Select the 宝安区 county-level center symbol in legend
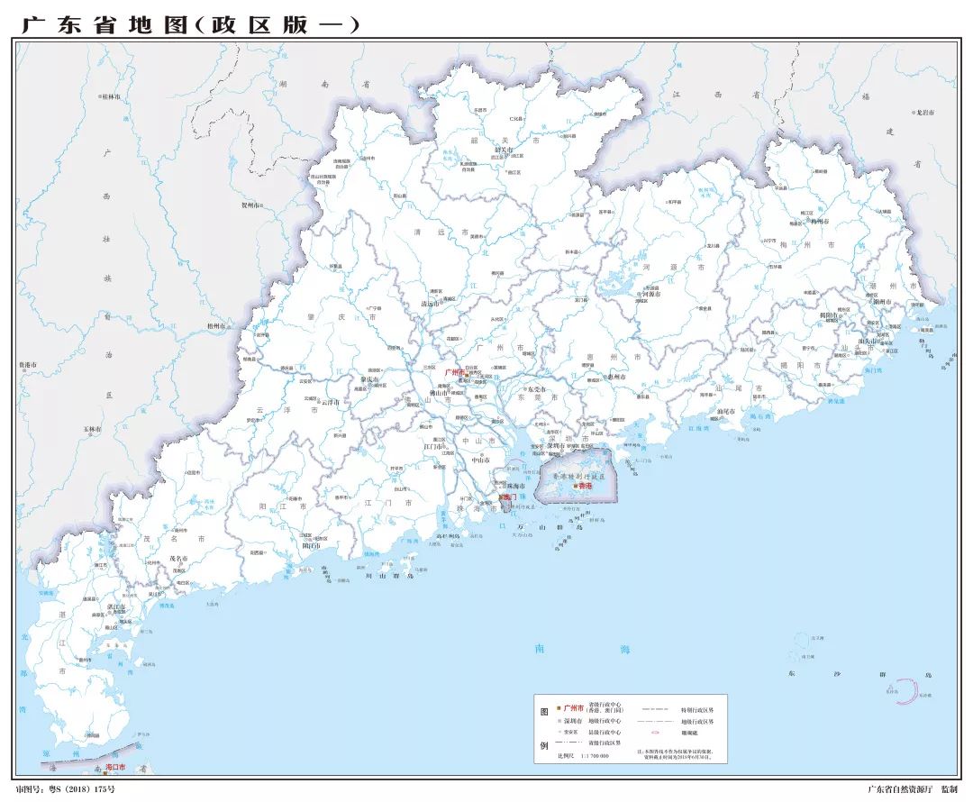The width and height of the screenshot is (973, 802). point(559,733)
